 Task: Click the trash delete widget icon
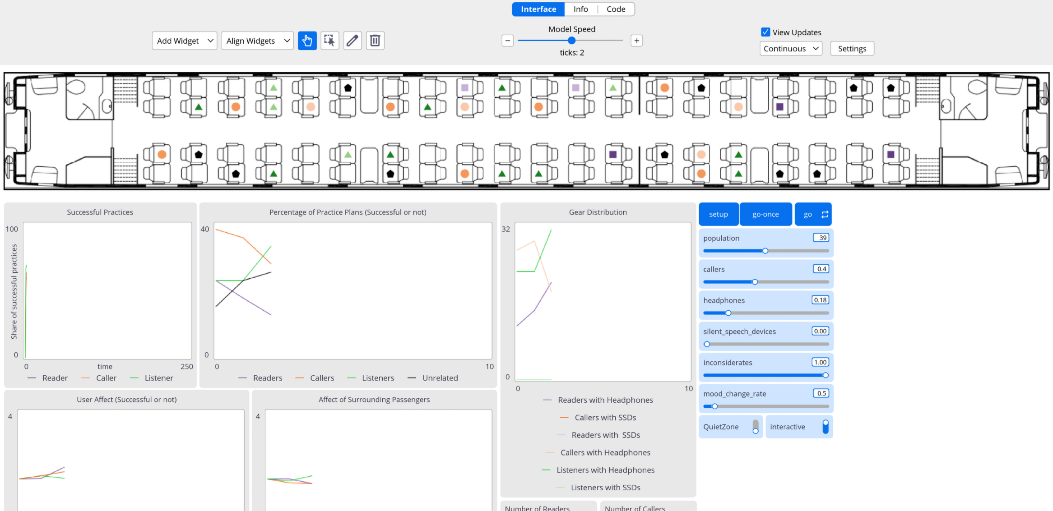[375, 41]
